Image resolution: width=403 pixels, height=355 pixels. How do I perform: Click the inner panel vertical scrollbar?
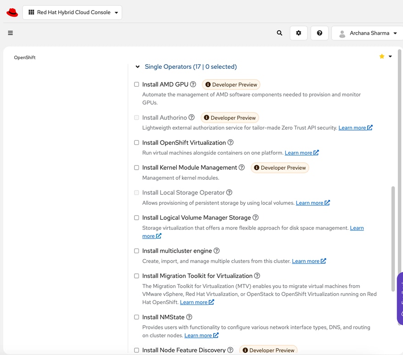(x=393, y=239)
